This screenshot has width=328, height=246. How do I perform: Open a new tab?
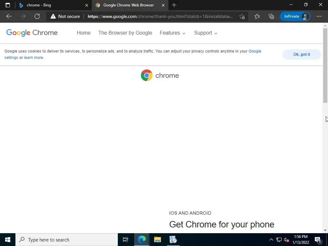tap(174, 5)
